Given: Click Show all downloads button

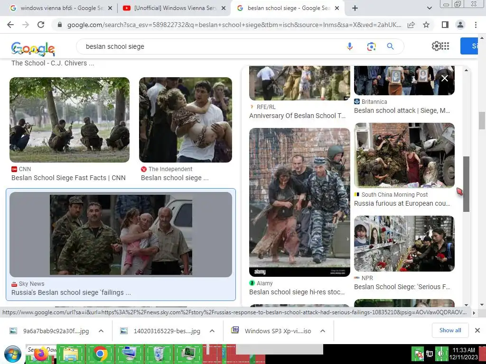Looking at the screenshot, I should coord(450,330).
